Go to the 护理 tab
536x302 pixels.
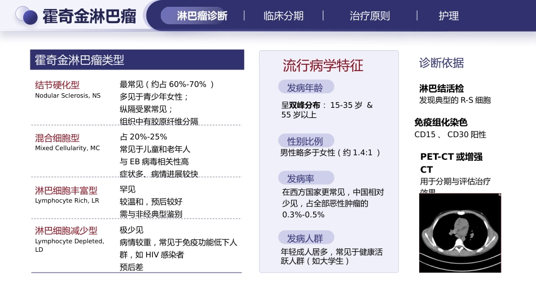pos(449,16)
